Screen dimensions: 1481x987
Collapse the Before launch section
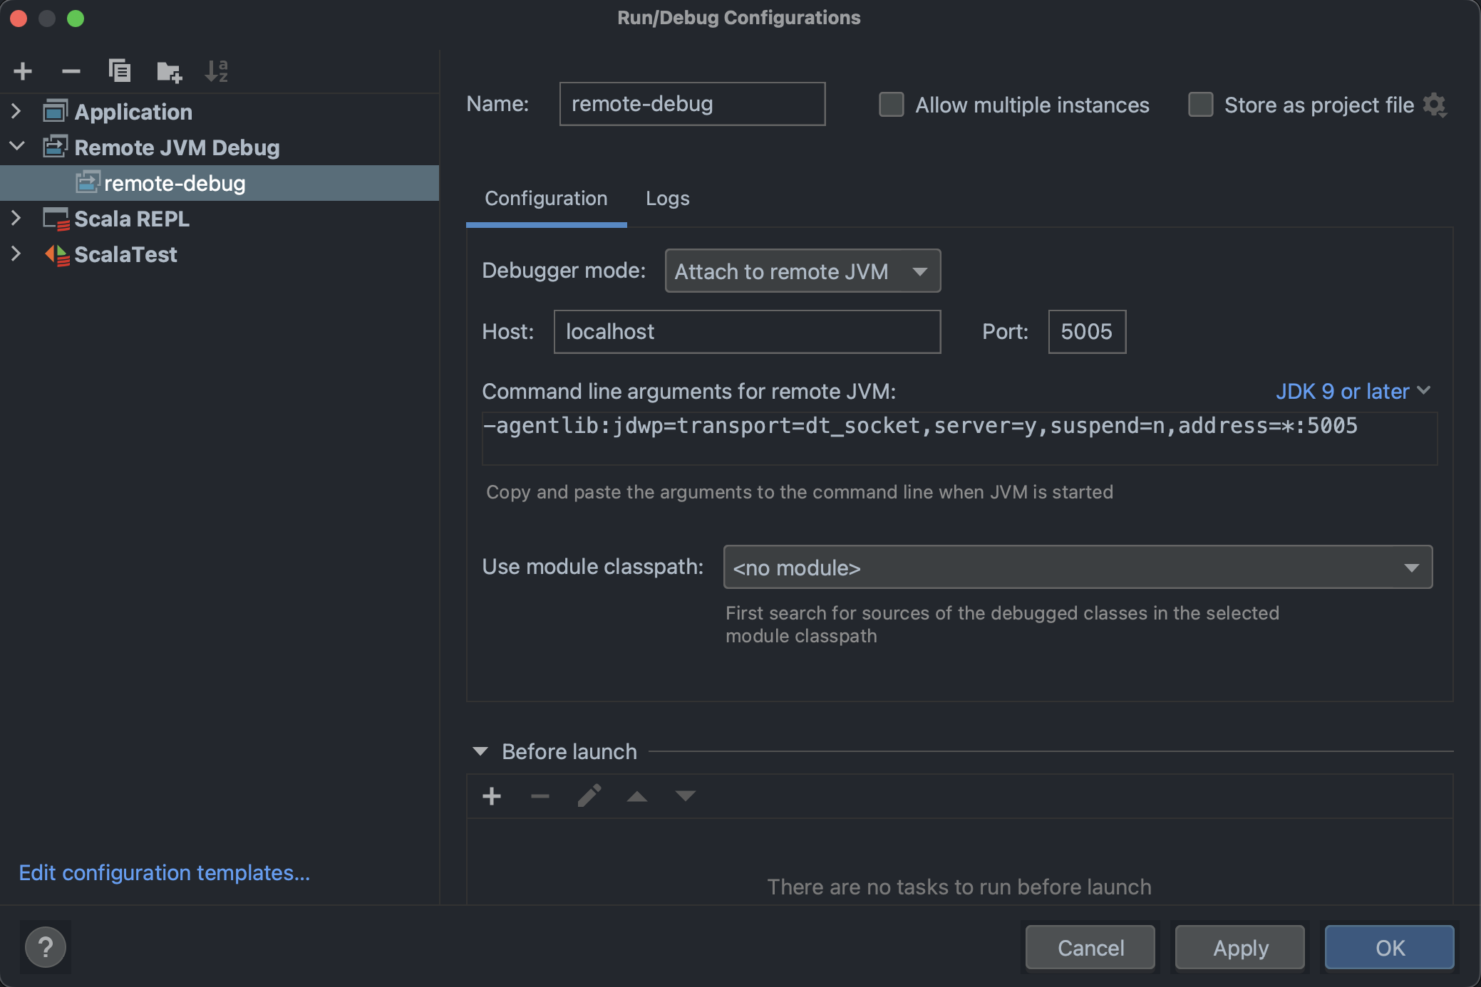click(x=480, y=751)
